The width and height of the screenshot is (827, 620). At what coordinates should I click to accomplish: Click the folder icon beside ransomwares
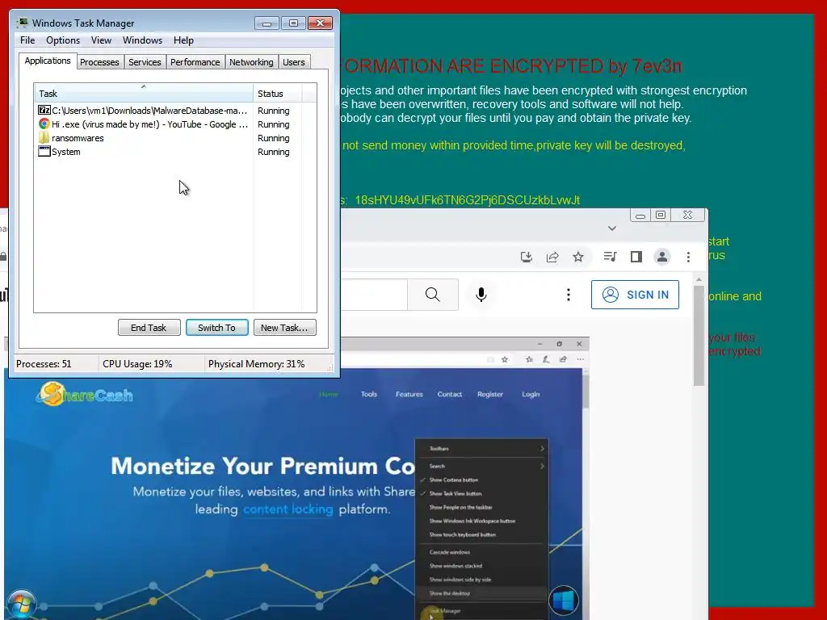[x=44, y=137]
